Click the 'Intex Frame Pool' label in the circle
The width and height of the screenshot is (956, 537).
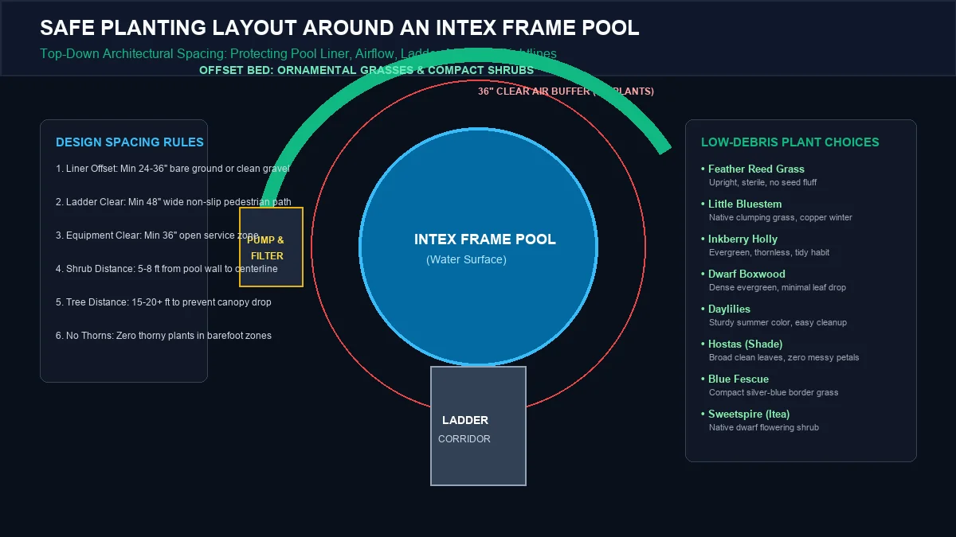[x=485, y=239]
